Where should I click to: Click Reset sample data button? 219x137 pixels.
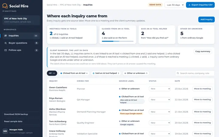click(21, 121)
